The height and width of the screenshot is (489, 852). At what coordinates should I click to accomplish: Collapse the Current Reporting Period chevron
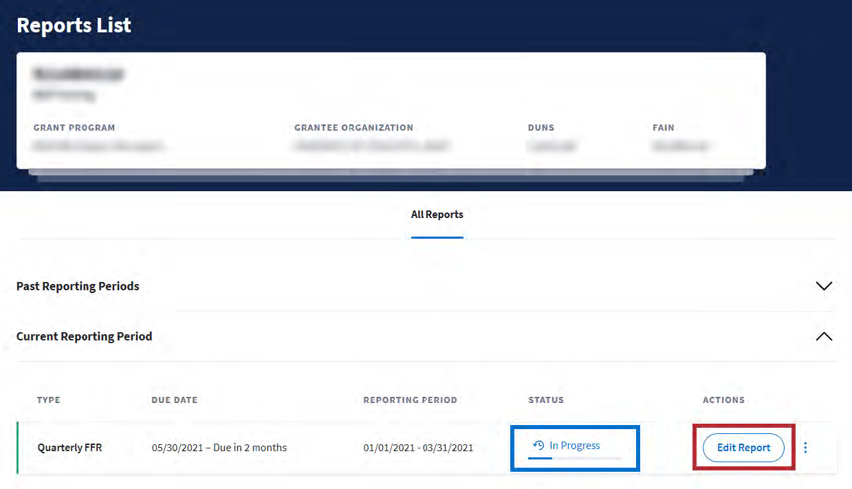pos(823,337)
